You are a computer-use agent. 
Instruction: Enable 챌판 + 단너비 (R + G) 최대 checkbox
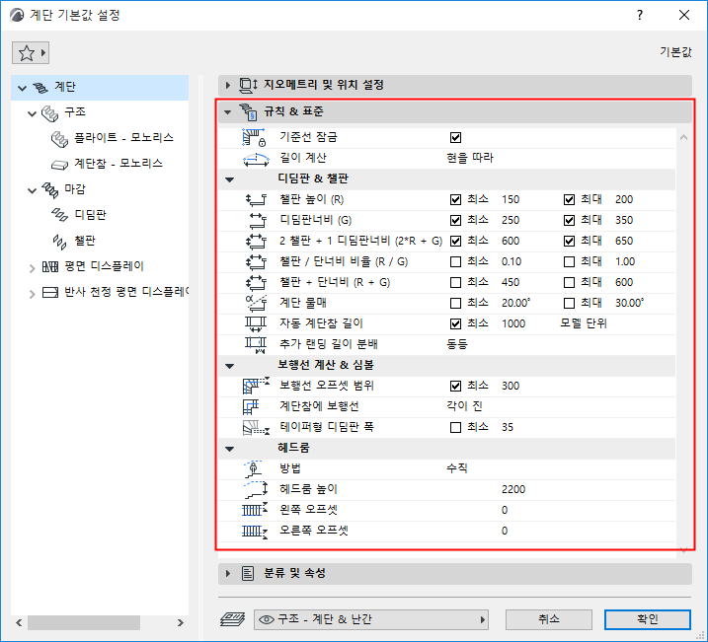(x=569, y=283)
